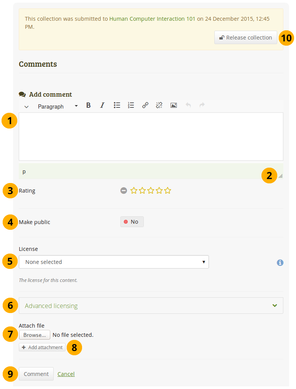Click the insert image icon
This screenshot has width=296, height=389.
point(174,105)
